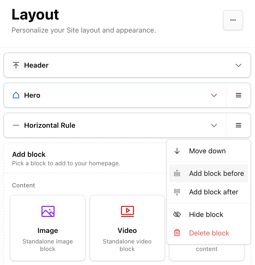Click the purple Image block icon
The height and width of the screenshot is (265, 255).
(x=47, y=211)
